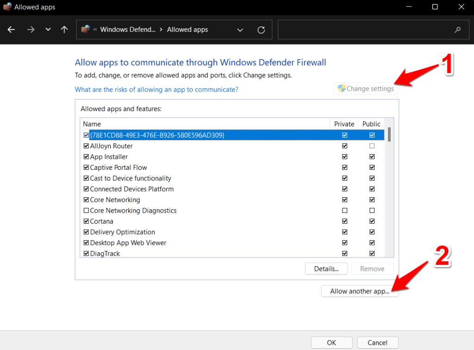Click the forward navigation arrow
474x350 pixels.
[31, 30]
